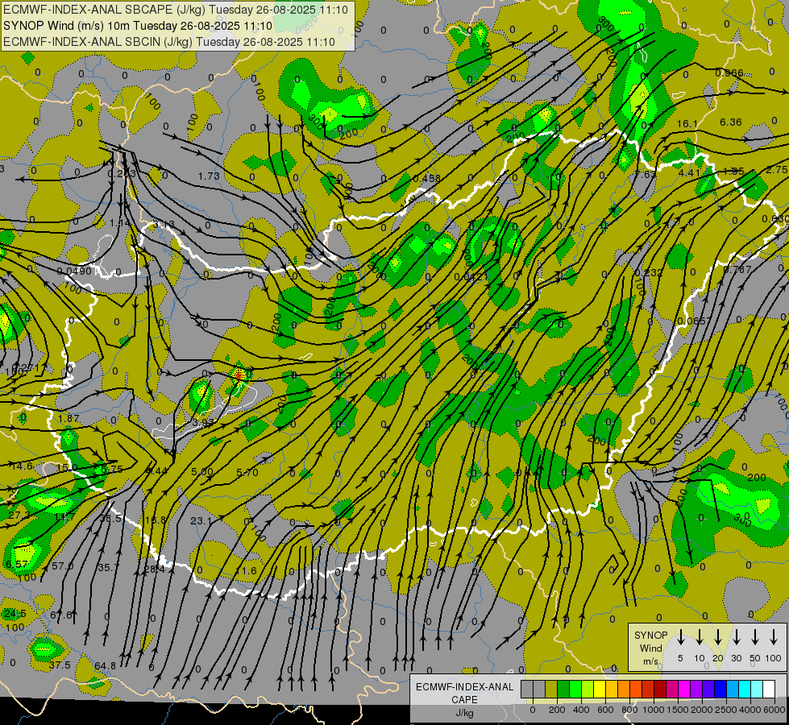Click the 6000 tick label on color scale
Image resolution: width=789 pixels, height=725 pixels.
pos(774,710)
